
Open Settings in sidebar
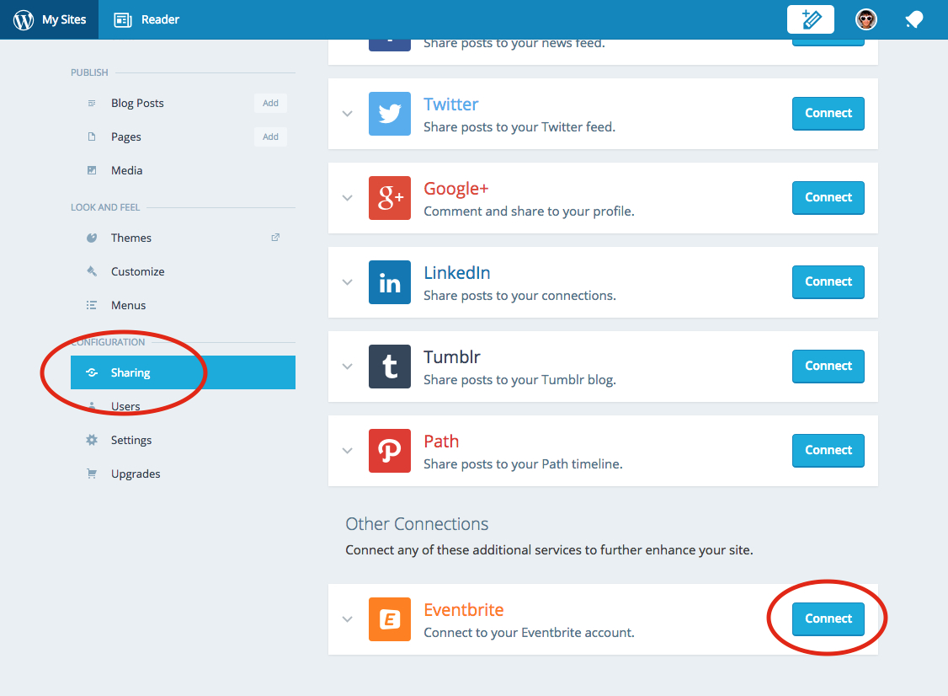131,440
